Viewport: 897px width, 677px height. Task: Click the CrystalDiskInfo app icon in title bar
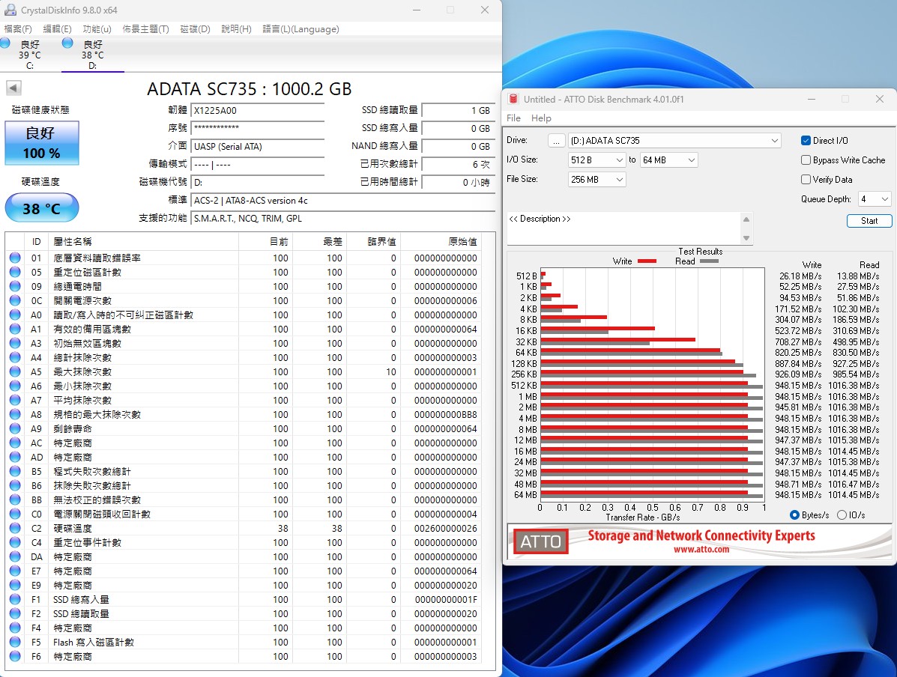pyautogui.click(x=10, y=10)
